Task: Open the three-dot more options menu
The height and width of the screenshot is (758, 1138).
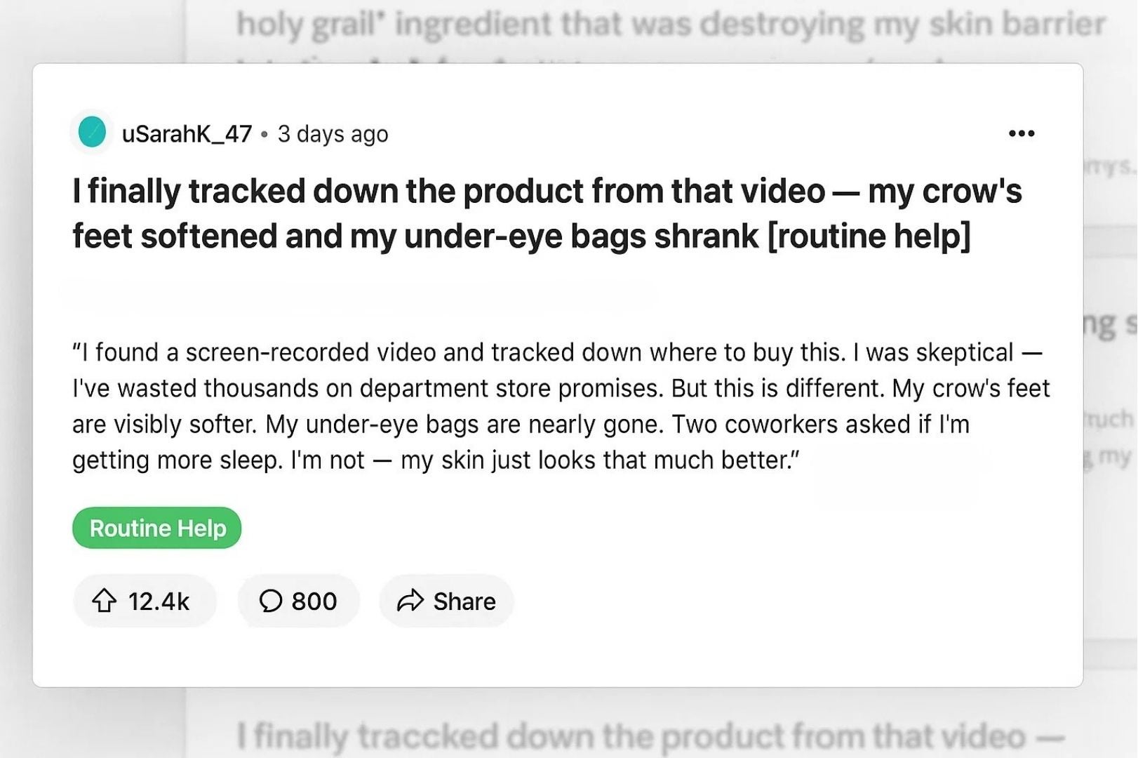Action: tap(1021, 133)
